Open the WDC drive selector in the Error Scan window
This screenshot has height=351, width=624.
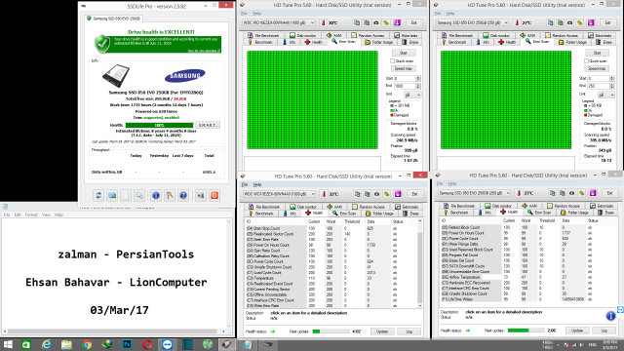279,22
